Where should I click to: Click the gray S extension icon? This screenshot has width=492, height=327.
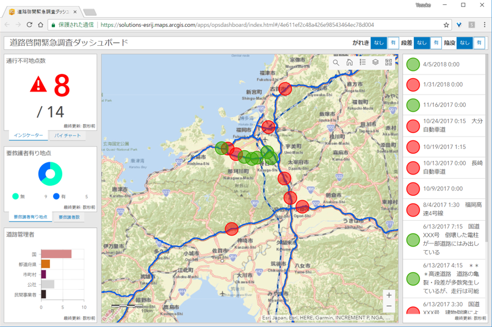[472, 25]
